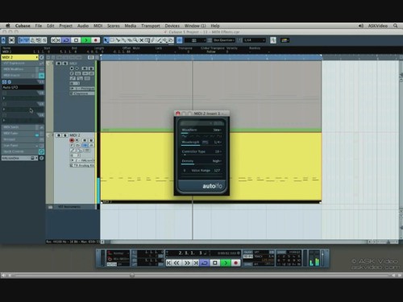This screenshot has width=403, height=302.
Task: Toggle Cycle loop in the top toolbar
Action: [x=66, y=40]
